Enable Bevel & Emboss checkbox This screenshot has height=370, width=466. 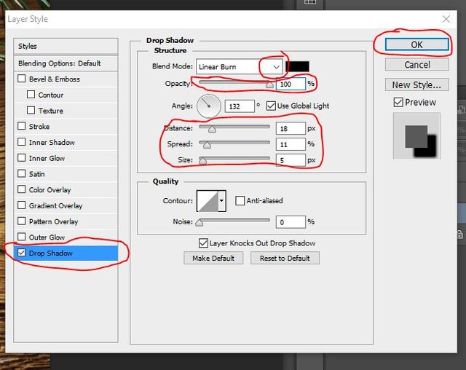point(21,79)
